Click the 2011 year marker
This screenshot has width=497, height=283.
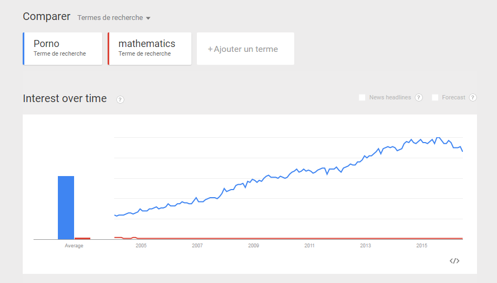pos(309,246)
